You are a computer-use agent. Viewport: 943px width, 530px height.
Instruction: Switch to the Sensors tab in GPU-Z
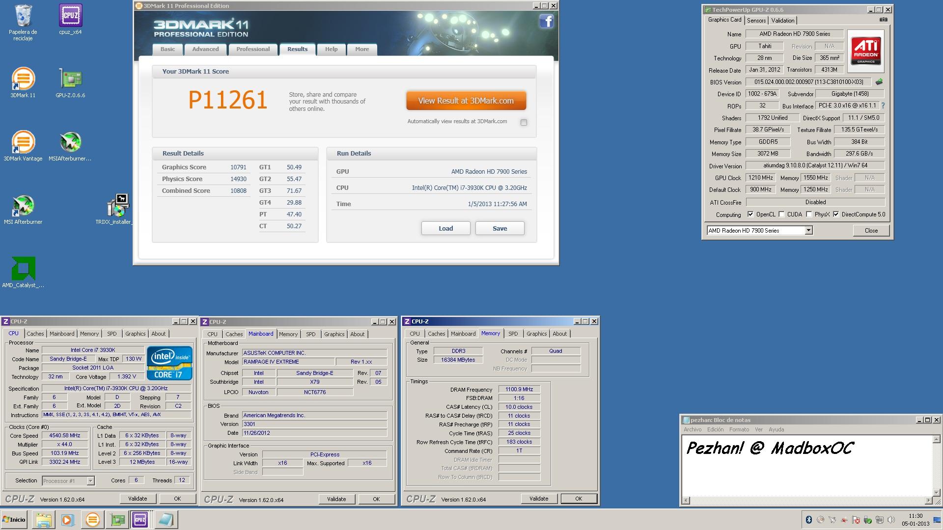point(756,20)
